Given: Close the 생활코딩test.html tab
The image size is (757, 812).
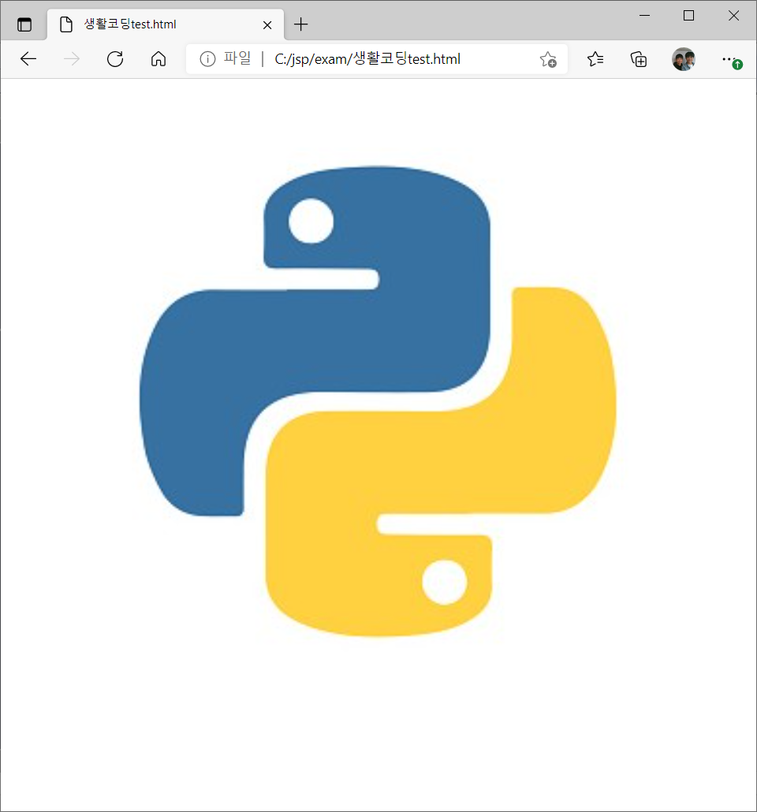Looking at the screenshot, I should click(x=267, y=25).
